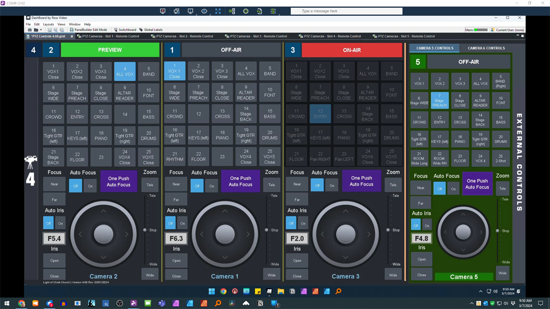This screenshot has height=309, width=550.
Task: Switch to the Camera 6 Controls tab
Action: click(x=486, y=48)
